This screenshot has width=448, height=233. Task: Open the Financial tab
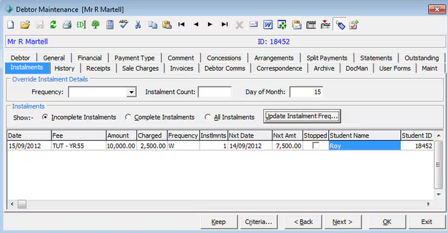pos(89,58)
